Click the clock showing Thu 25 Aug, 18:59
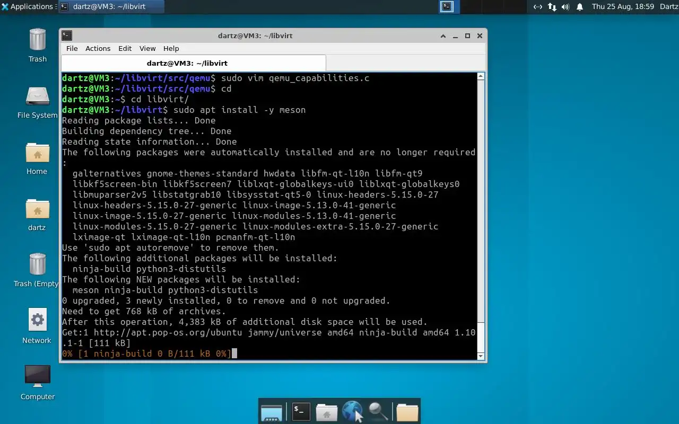The image size is (679, 424). 623,7
